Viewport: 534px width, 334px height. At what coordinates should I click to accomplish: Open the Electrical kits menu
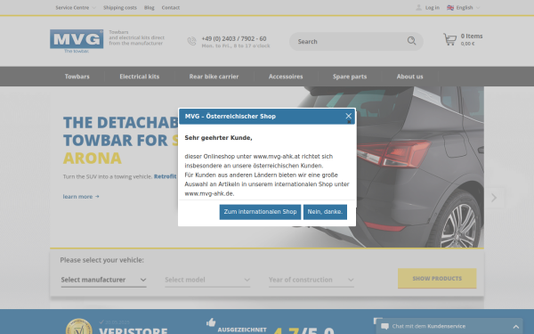pos(140,77)
